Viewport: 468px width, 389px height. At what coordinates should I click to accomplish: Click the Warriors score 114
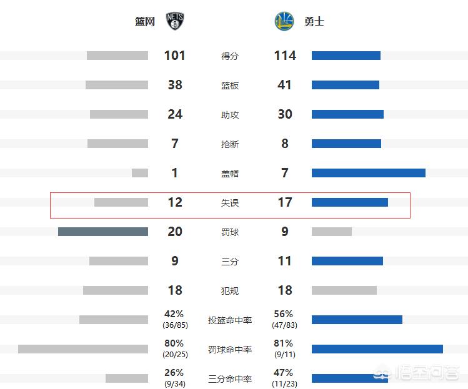285,56
